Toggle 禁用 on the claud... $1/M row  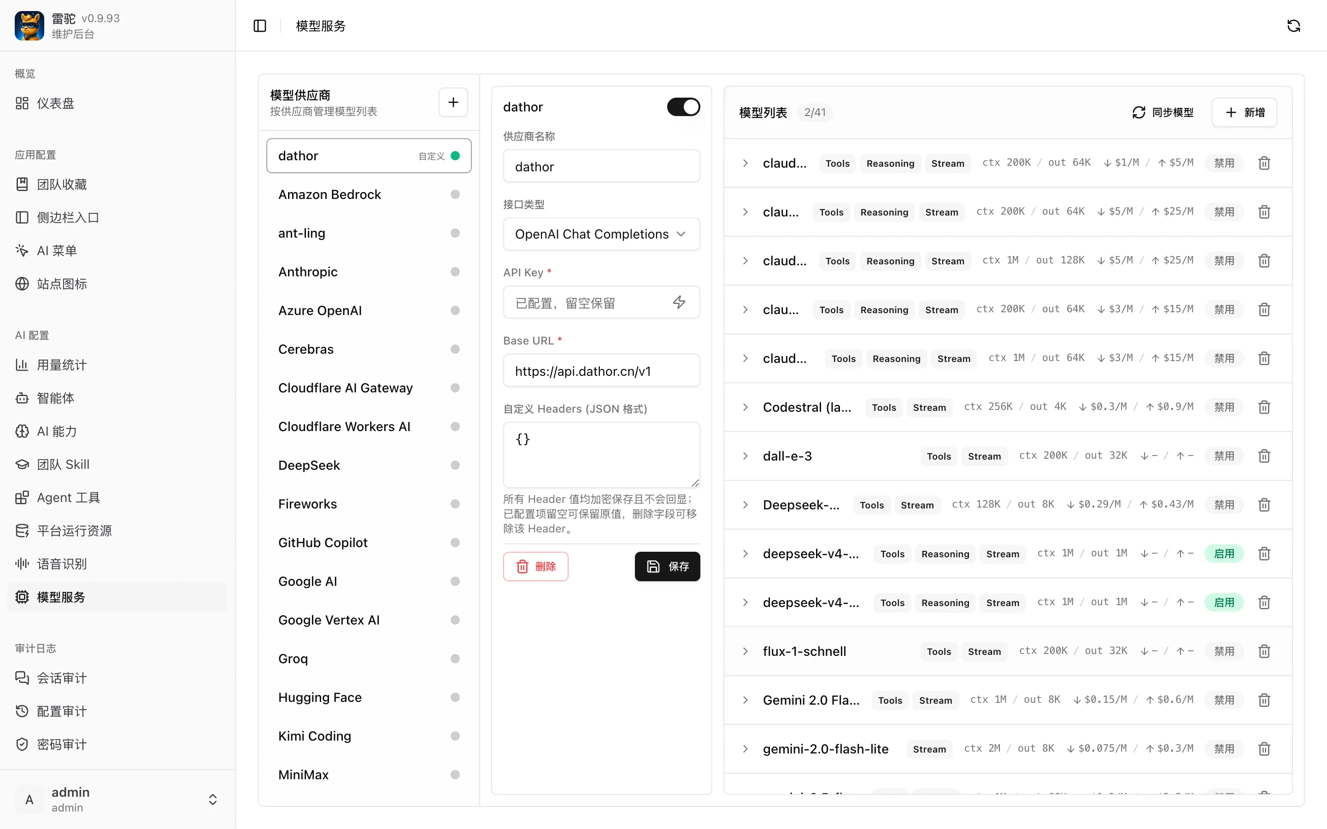pyautogui.click(x=1224, y=163)
